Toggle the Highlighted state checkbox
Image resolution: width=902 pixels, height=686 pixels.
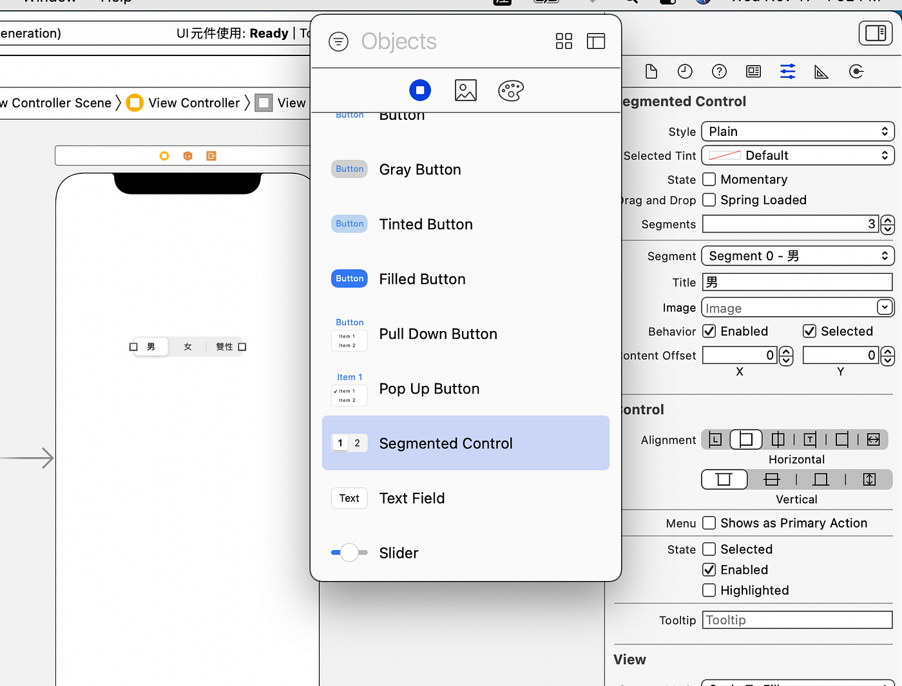(x=709, y=590)
